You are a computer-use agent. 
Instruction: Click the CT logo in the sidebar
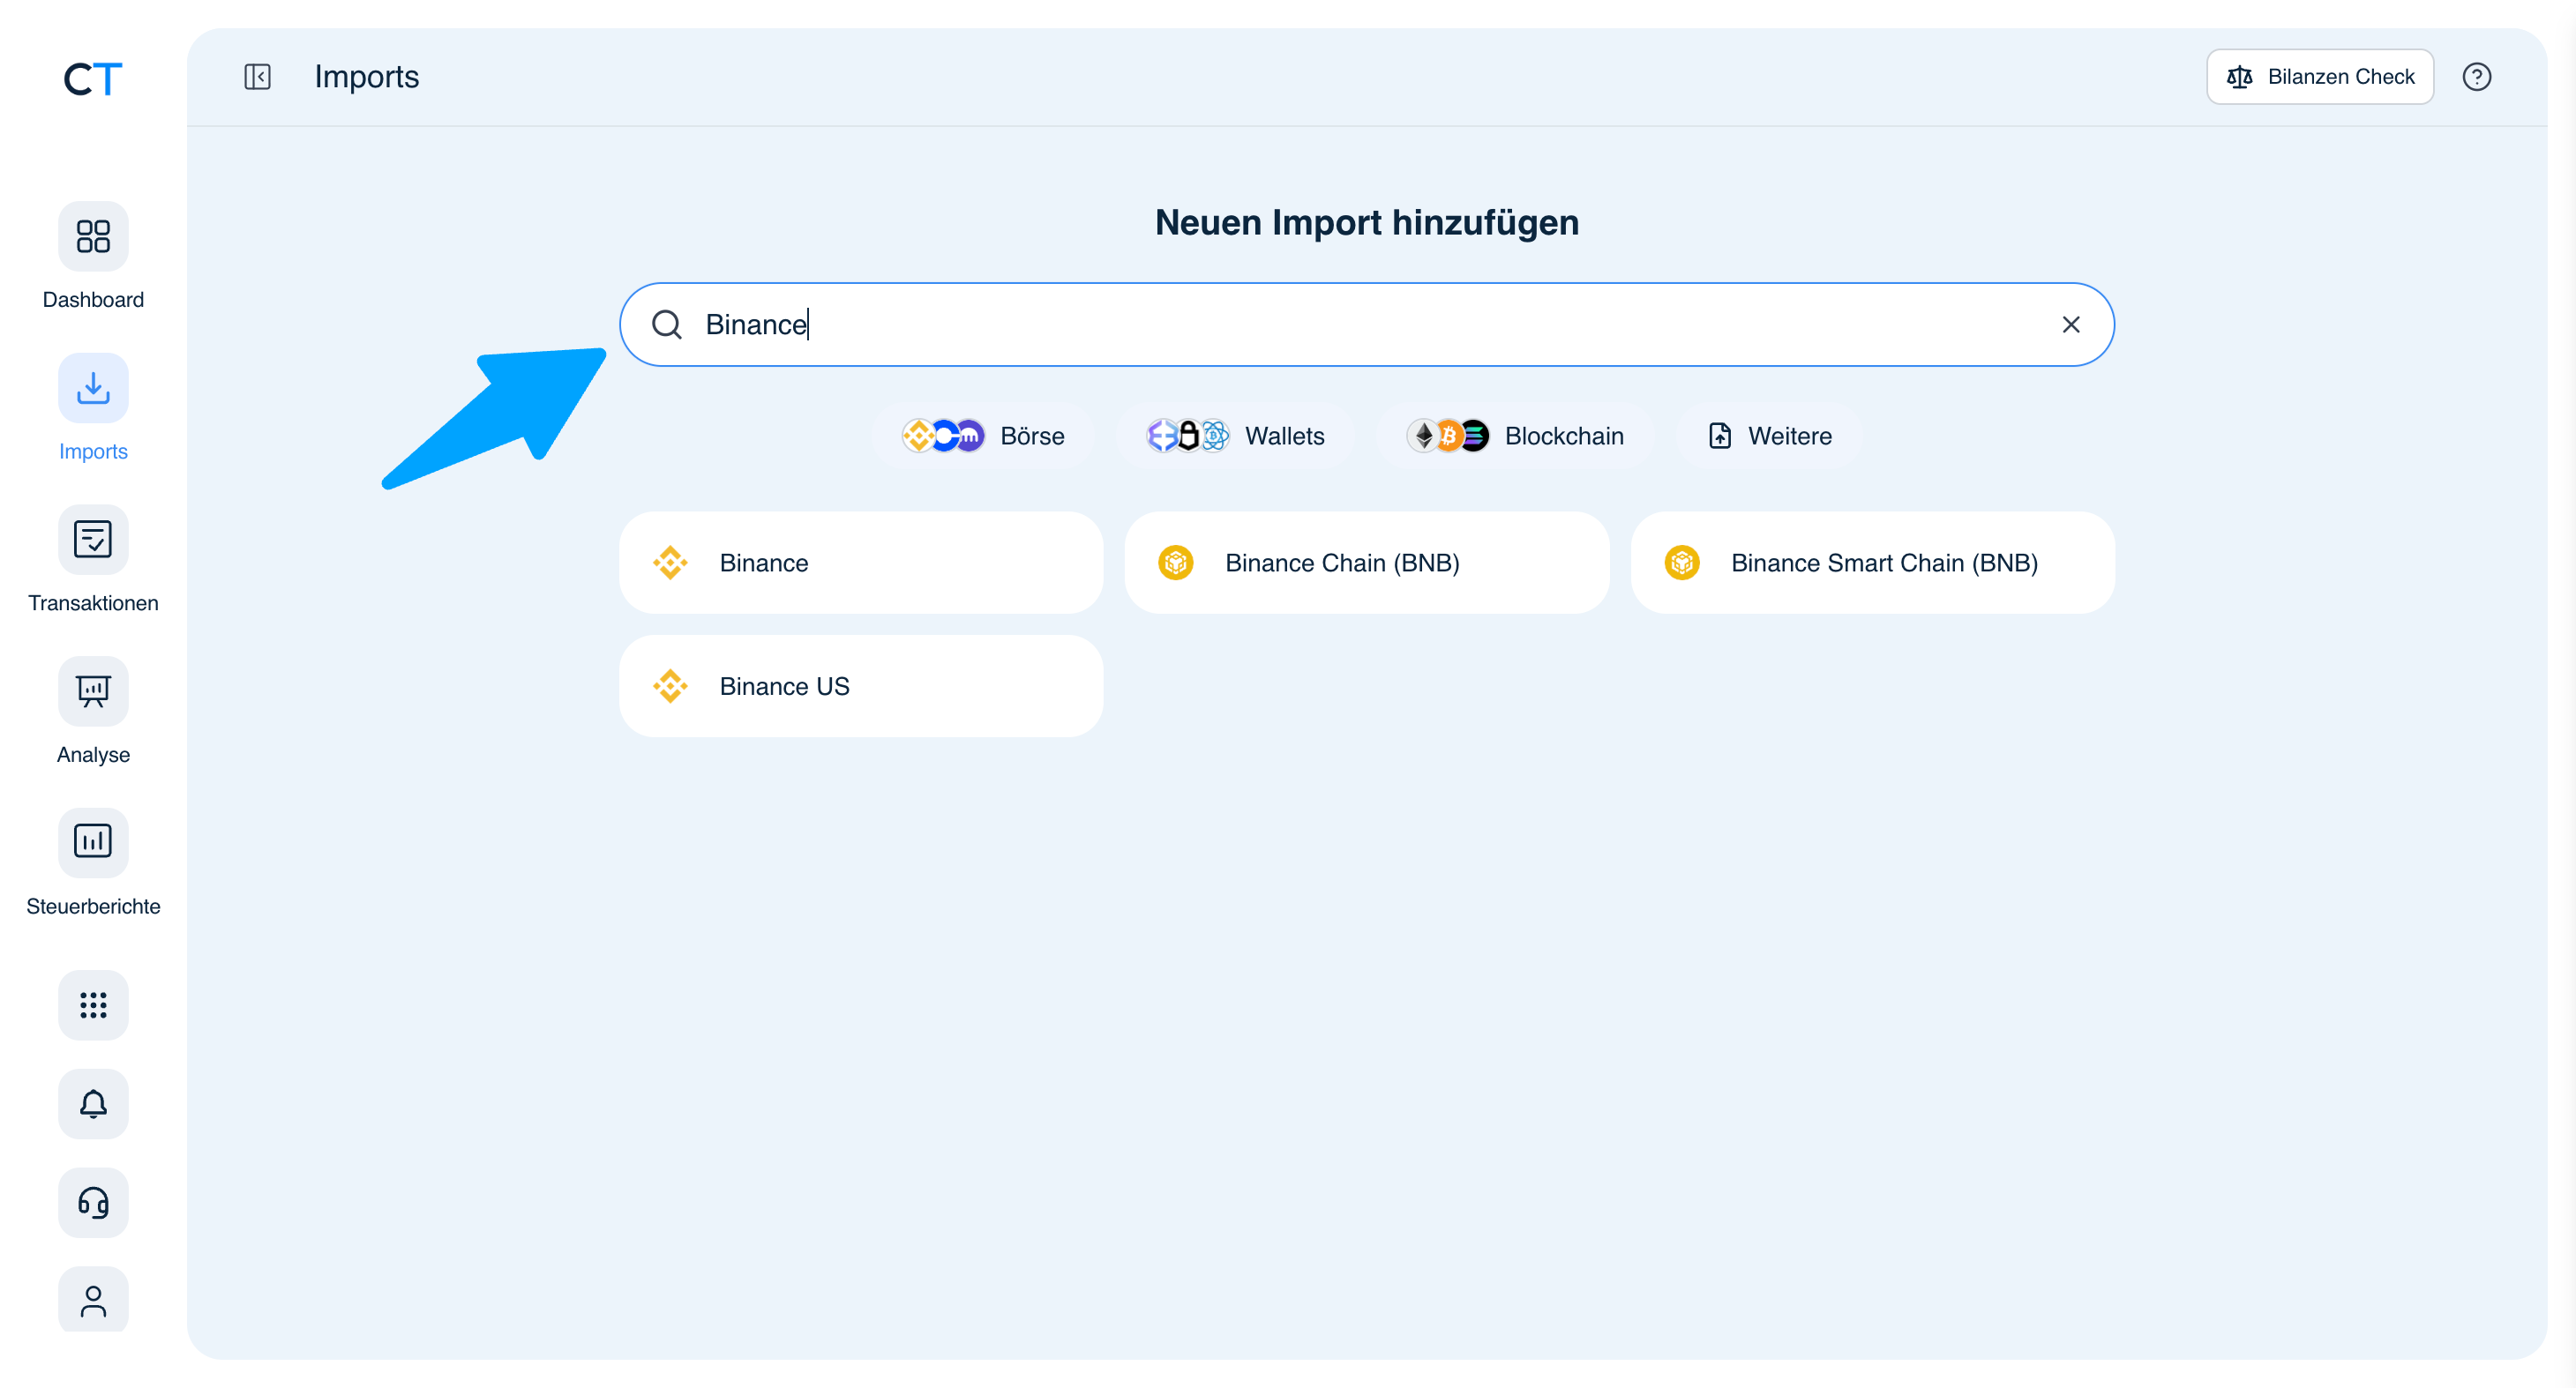[x=93, y=79]
